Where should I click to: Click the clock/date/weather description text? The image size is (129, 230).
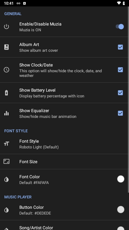click(61, 73)
